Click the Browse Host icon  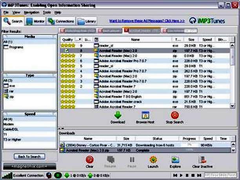[x=145, y=115]
